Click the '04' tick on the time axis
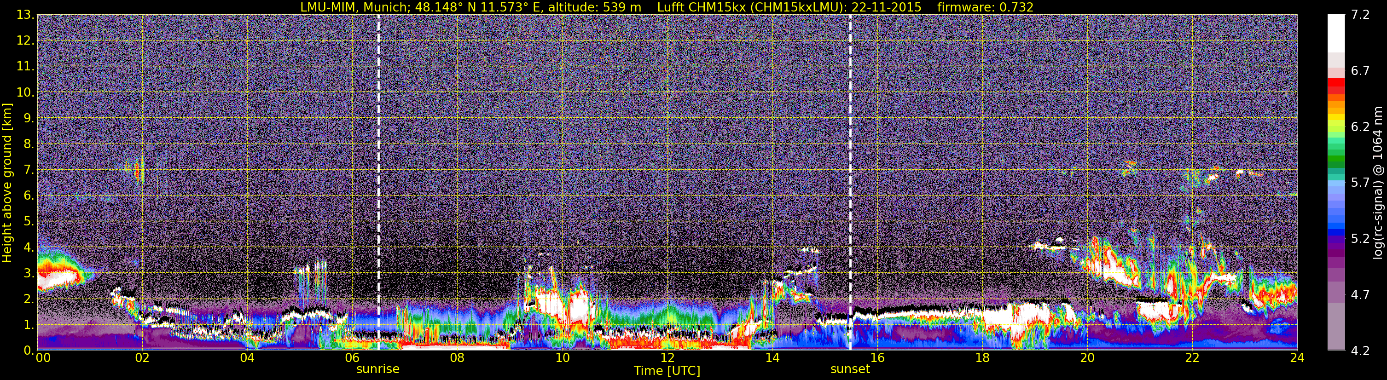This screenshot has height=380, width=1387. [247, 358]
